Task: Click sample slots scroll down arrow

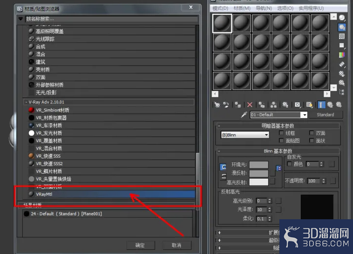Action: [334, 88]
